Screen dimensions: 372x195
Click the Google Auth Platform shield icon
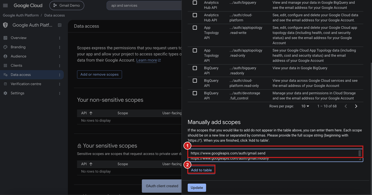click(x=5, y=25)
